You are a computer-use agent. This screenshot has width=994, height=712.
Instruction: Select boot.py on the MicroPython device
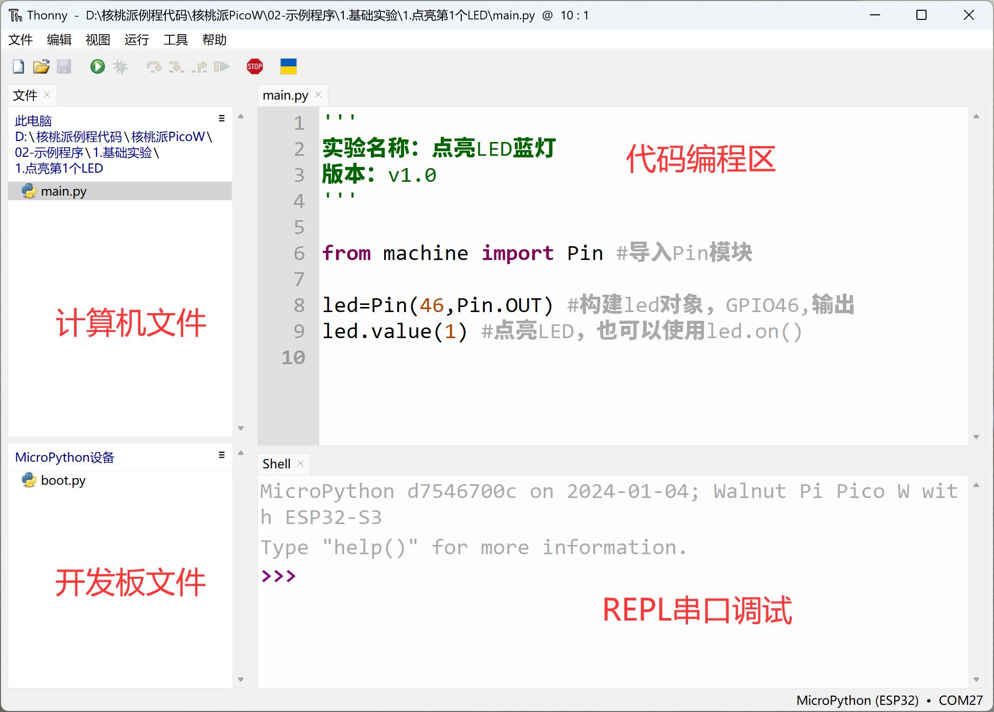point(62,480)
